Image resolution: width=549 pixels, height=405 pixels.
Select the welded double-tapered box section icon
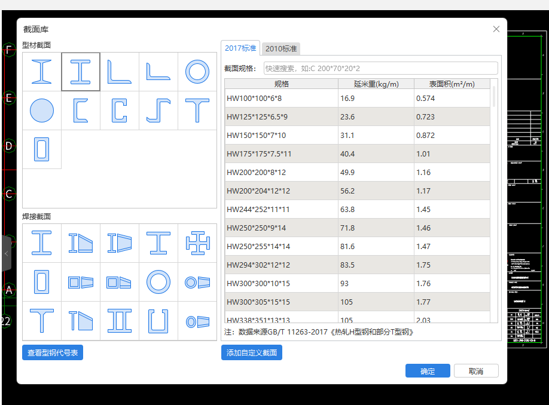click(120, 282)
